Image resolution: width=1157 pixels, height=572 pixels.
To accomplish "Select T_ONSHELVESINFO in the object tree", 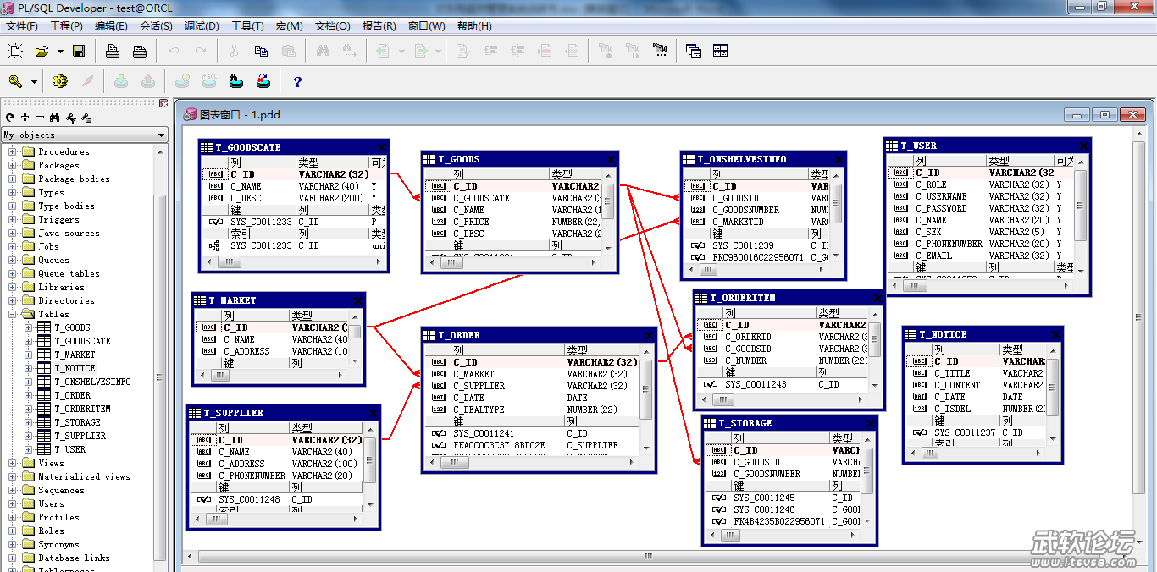I will (92, 382).
